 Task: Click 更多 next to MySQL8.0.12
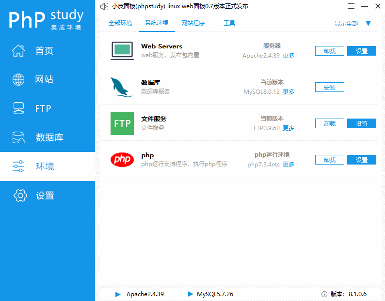click(x=289, y=92)
